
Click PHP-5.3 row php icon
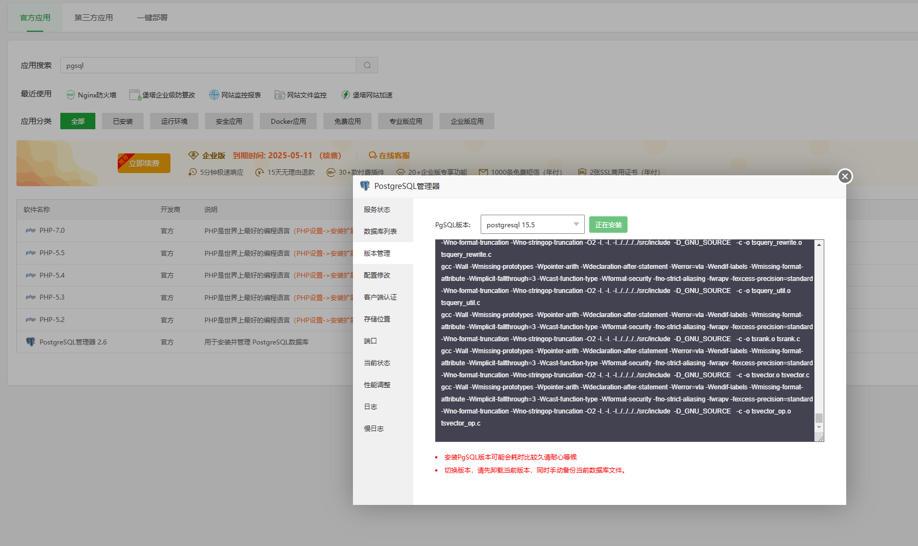[31, 297]
